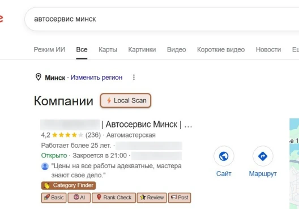Click the Открыто status text
Viewport: 299px width, 209px height.
click(54, 155)
